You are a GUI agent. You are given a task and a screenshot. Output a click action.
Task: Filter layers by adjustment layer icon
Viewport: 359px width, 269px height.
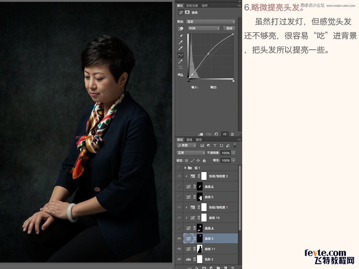[x=208, y=145]
